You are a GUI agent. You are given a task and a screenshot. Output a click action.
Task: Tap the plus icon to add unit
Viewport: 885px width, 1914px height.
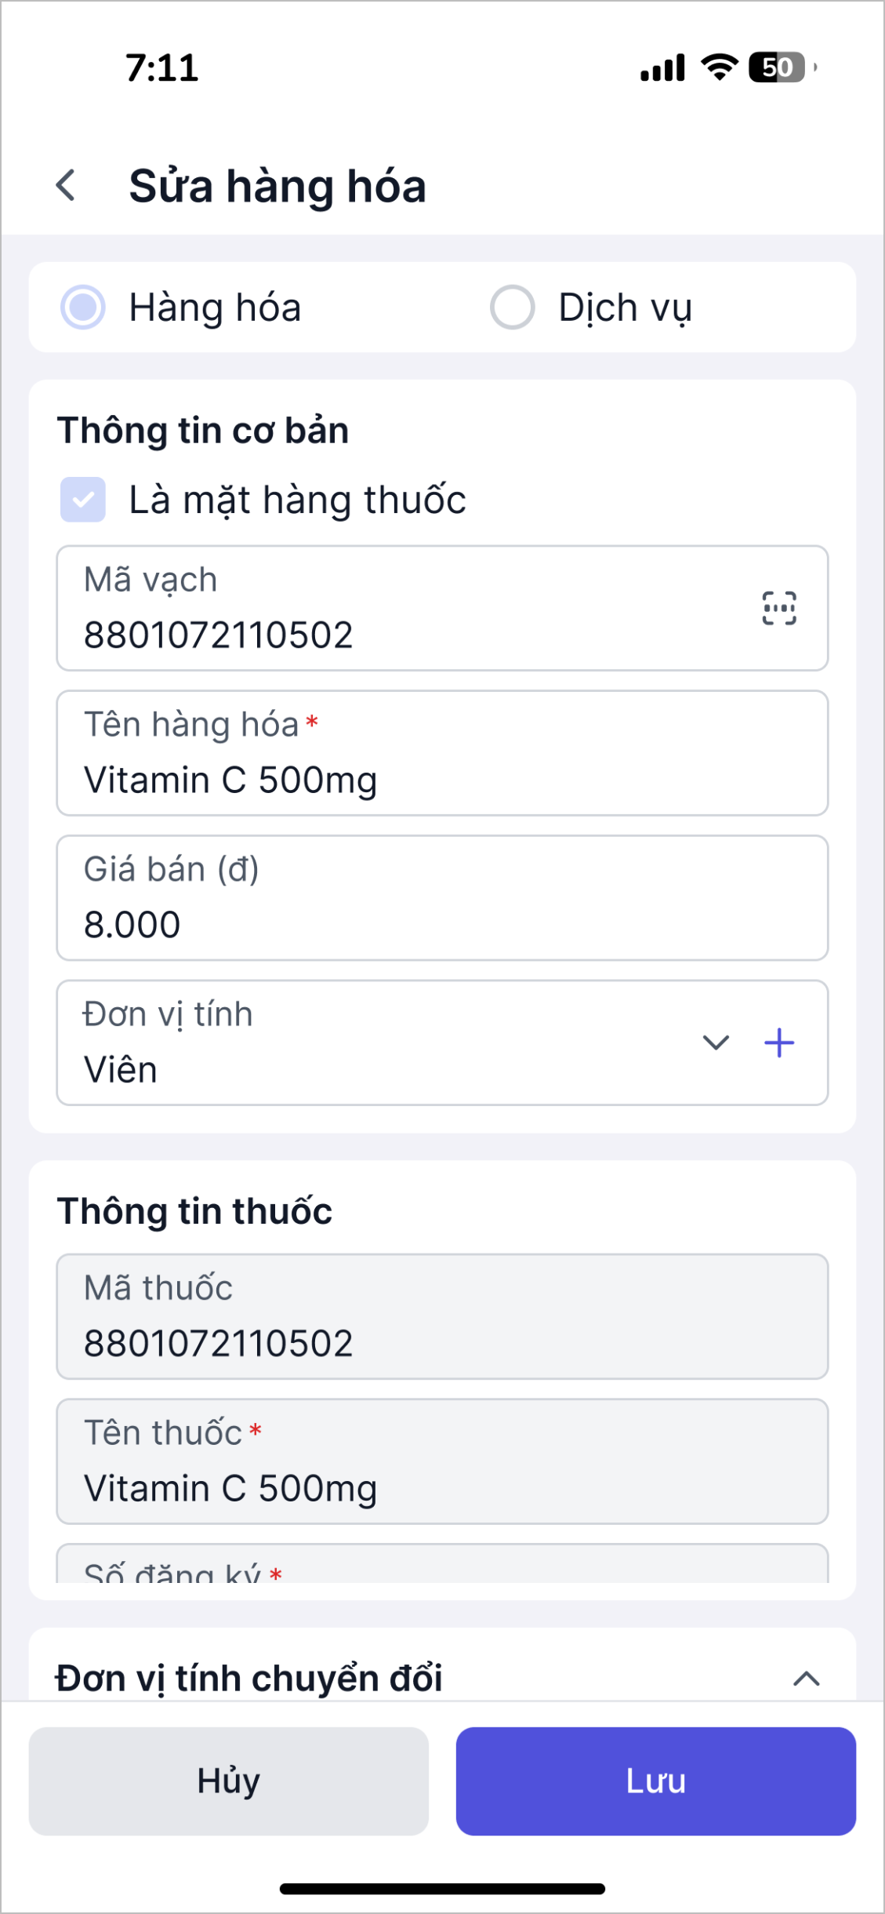pyautogui.click(x=779, y=1043)
